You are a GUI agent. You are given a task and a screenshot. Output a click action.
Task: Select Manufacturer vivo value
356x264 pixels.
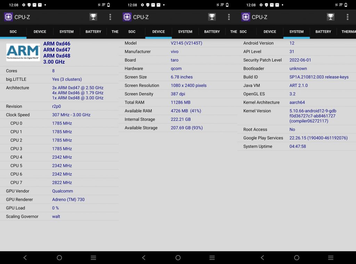[175, 51]
